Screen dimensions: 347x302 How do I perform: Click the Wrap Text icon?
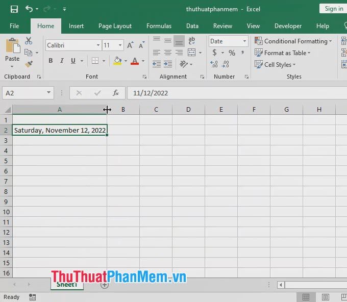192,41
